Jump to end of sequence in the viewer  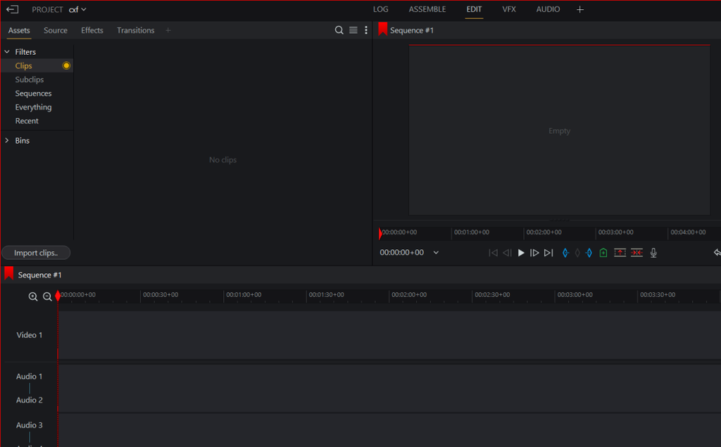(x=548, y=253)
